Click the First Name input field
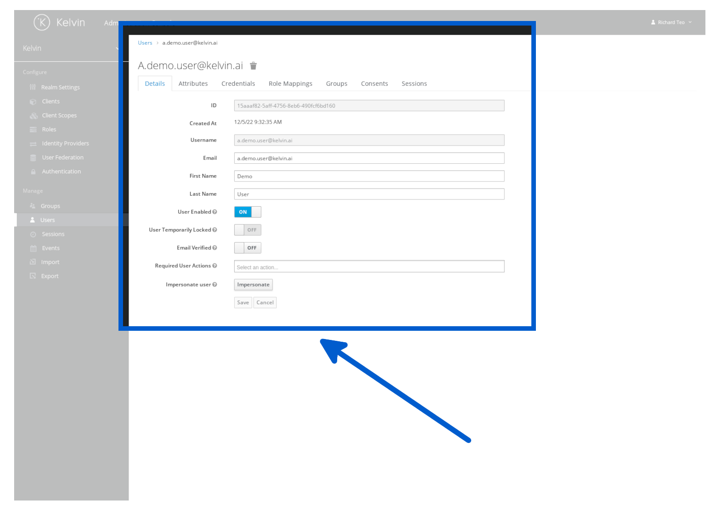The height and width of the screenshot is (511, 720). [369, 176]
